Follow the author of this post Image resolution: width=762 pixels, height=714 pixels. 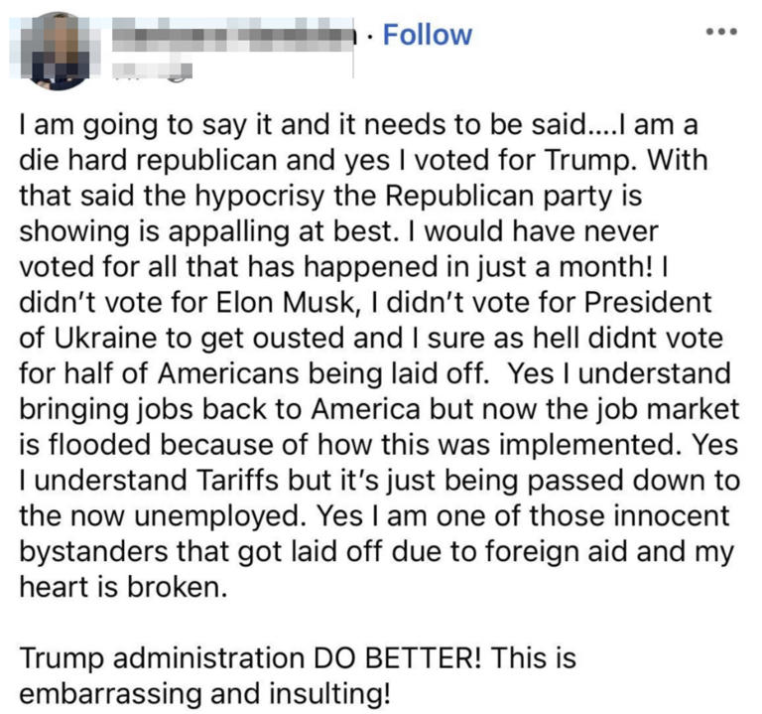428,35
